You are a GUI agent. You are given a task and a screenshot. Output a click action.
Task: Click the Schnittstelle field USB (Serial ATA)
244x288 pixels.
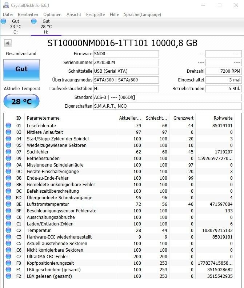tap(126, 71)
